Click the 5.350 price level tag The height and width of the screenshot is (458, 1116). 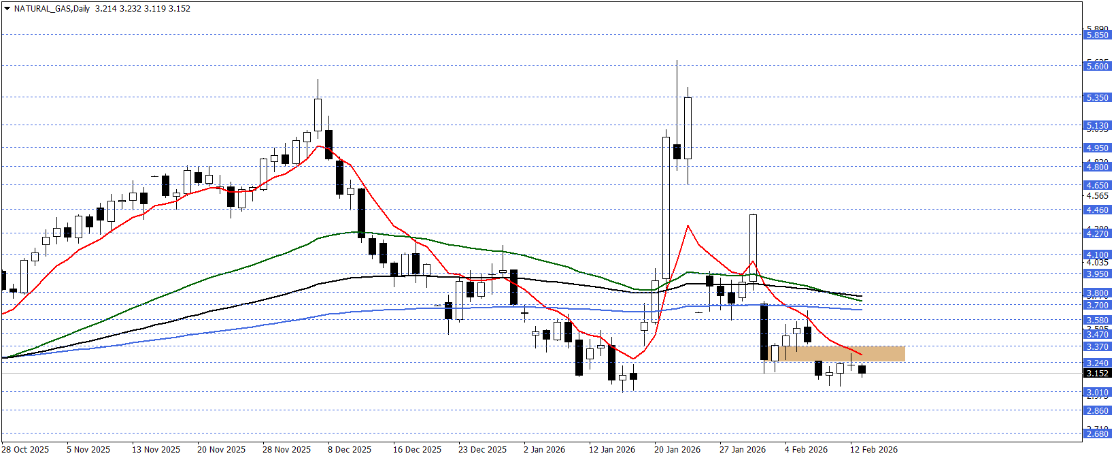pos(1097,97)
